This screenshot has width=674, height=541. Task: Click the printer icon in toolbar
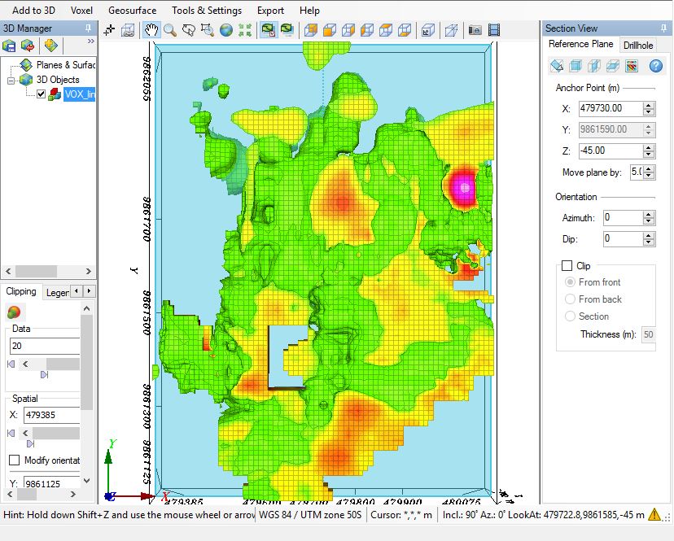pyautogui.click(x=129, y=30)
